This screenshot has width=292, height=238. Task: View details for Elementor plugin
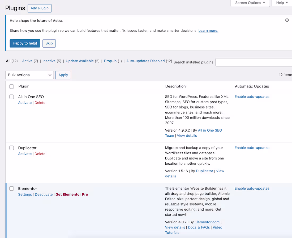coord(175,227)
